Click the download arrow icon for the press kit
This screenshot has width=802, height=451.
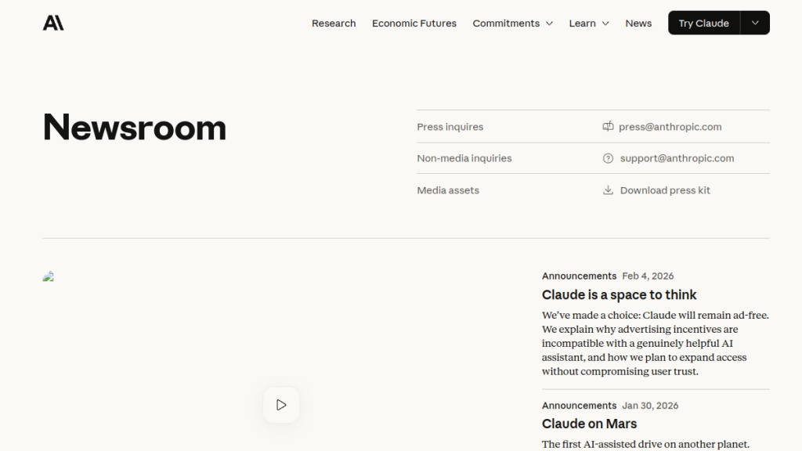tap(608, 190)
